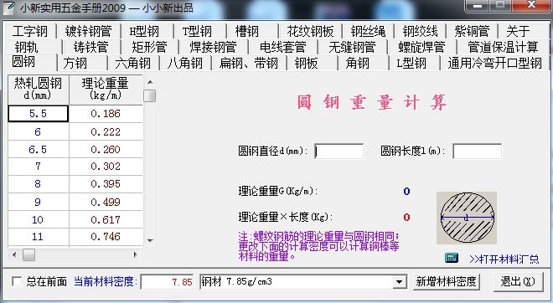The width and height of the screenshot is (553, 303).
Task: Go to the 管道保温计算 tab
Action: [x=503, y=47]
